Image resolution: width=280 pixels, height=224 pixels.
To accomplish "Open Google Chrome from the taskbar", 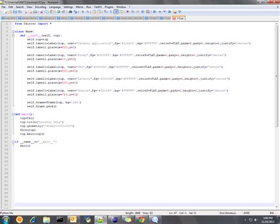I will 141,219.
